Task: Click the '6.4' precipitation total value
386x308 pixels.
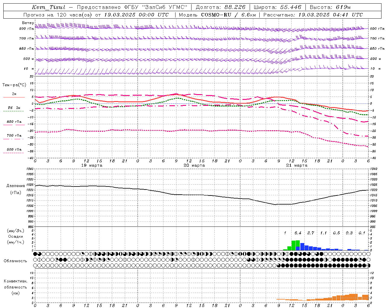Action: point(298,233)
